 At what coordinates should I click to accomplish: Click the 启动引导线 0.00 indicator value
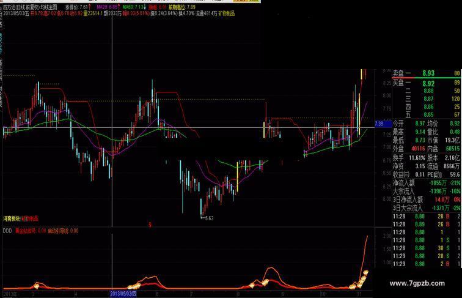pyautogui.click(x=63, y=231)
